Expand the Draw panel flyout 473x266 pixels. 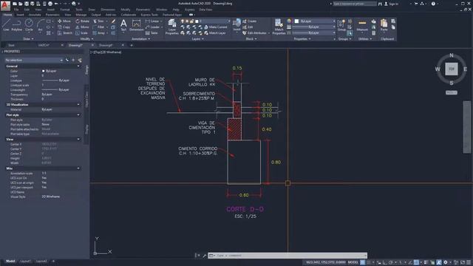28,39
